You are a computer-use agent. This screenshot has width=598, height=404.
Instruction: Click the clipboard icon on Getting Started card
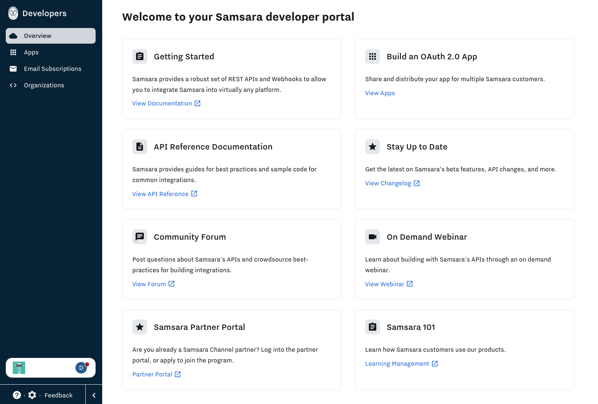pyautogui.click(x=140, y=56)
